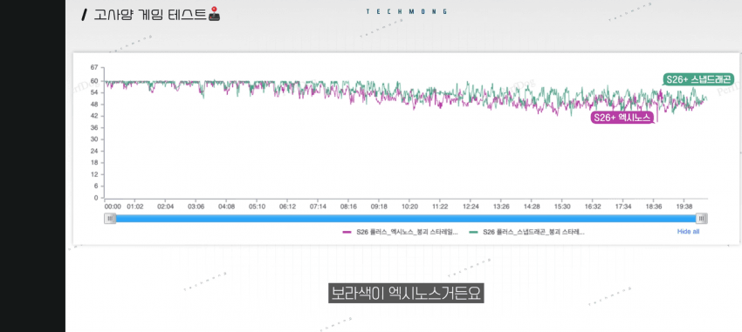Click the 14:28 time axis label
742x332 pixels.
532,207
